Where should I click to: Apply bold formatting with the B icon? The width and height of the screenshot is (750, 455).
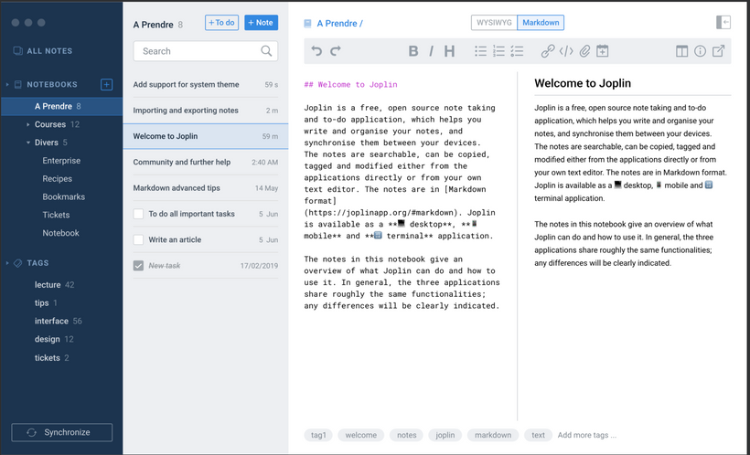pyautogui.click(x=413, y=50)
